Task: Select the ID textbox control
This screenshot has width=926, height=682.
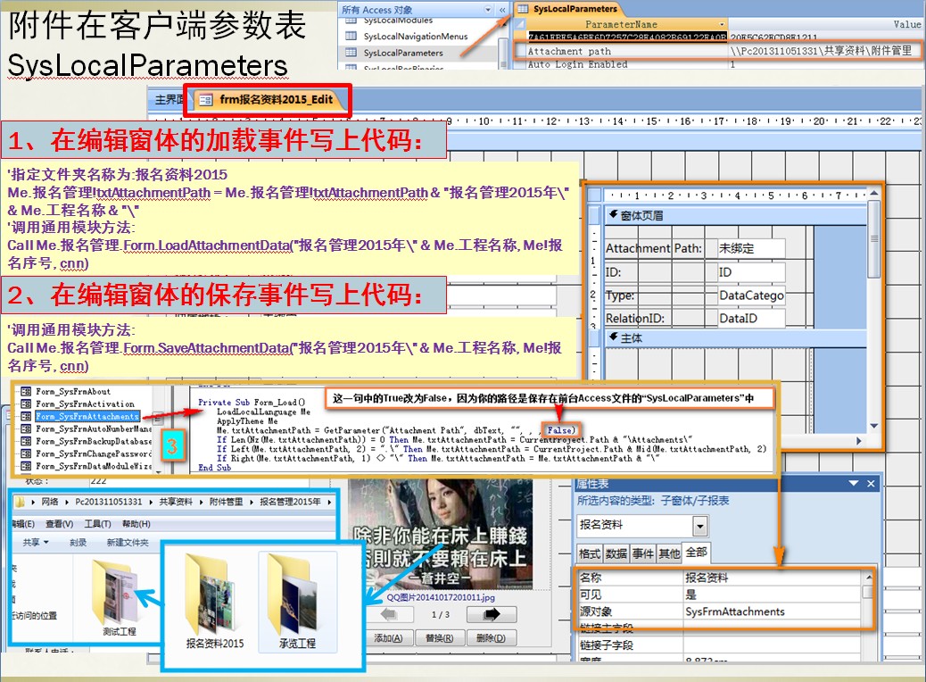Action: (751, 272)
